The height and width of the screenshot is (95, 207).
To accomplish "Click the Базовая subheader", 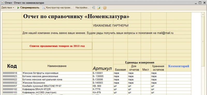I will point(120,68).
